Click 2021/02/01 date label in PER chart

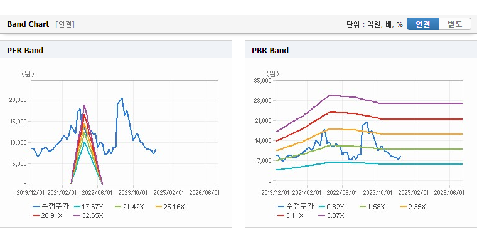point(62,193)
